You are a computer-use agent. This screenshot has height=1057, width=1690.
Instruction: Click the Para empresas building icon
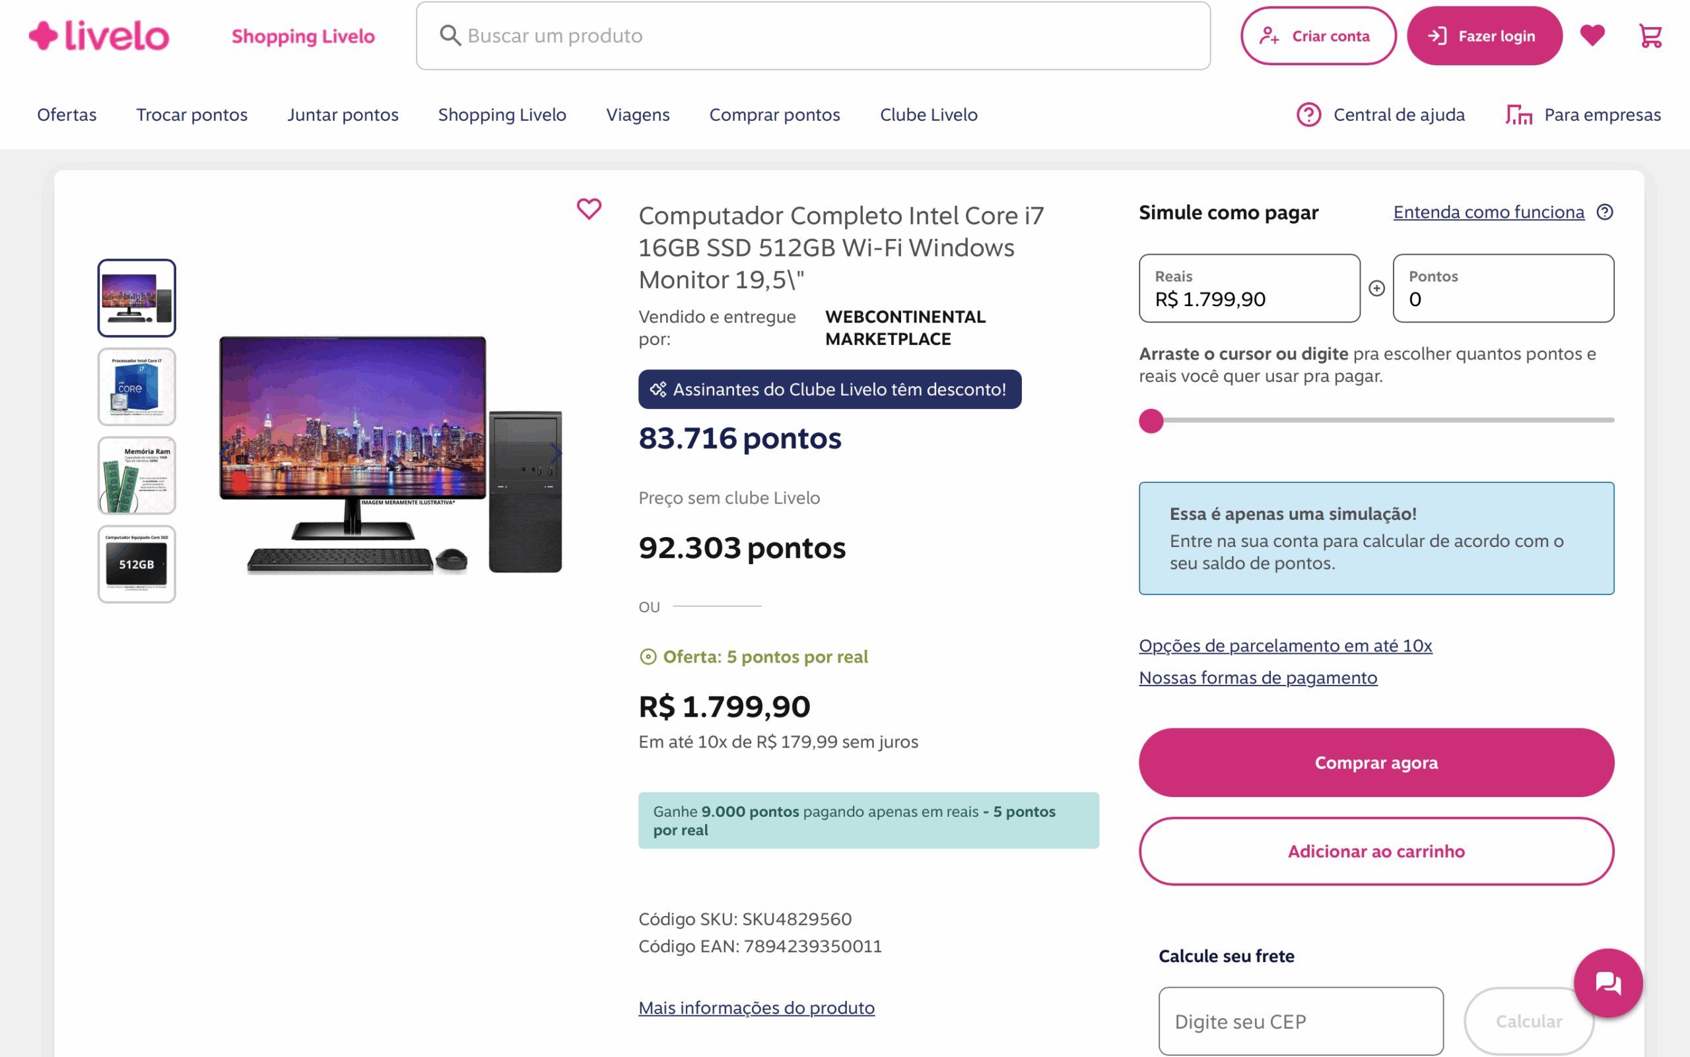click(1518, 115)
